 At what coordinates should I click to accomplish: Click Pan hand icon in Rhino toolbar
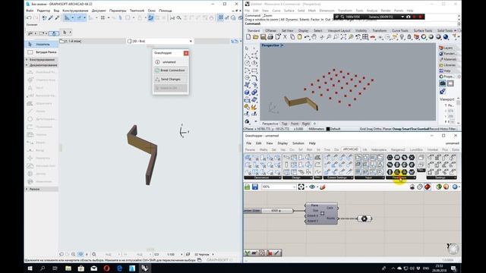[x=314, y=37]
